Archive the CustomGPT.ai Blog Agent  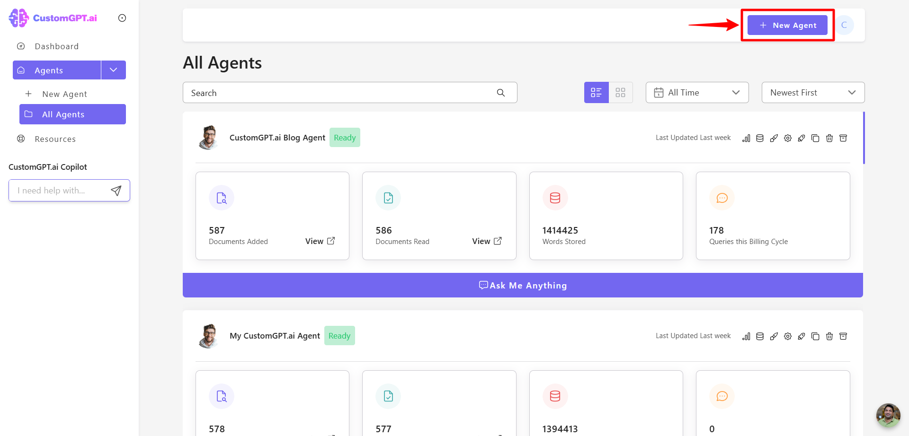point(843,138)
